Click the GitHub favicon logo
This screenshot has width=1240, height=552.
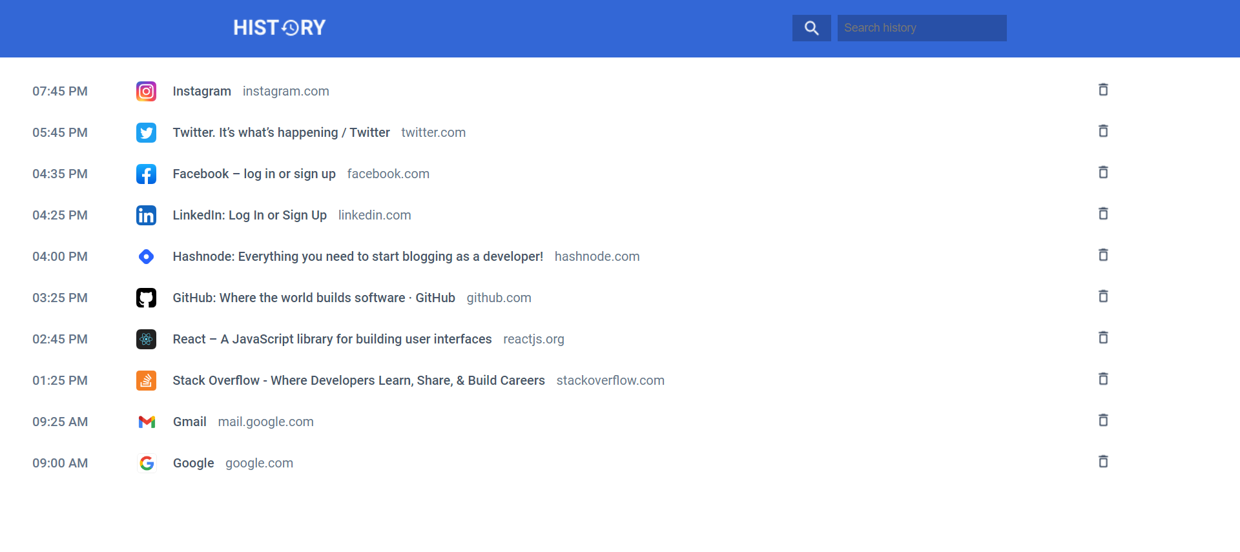147,298
